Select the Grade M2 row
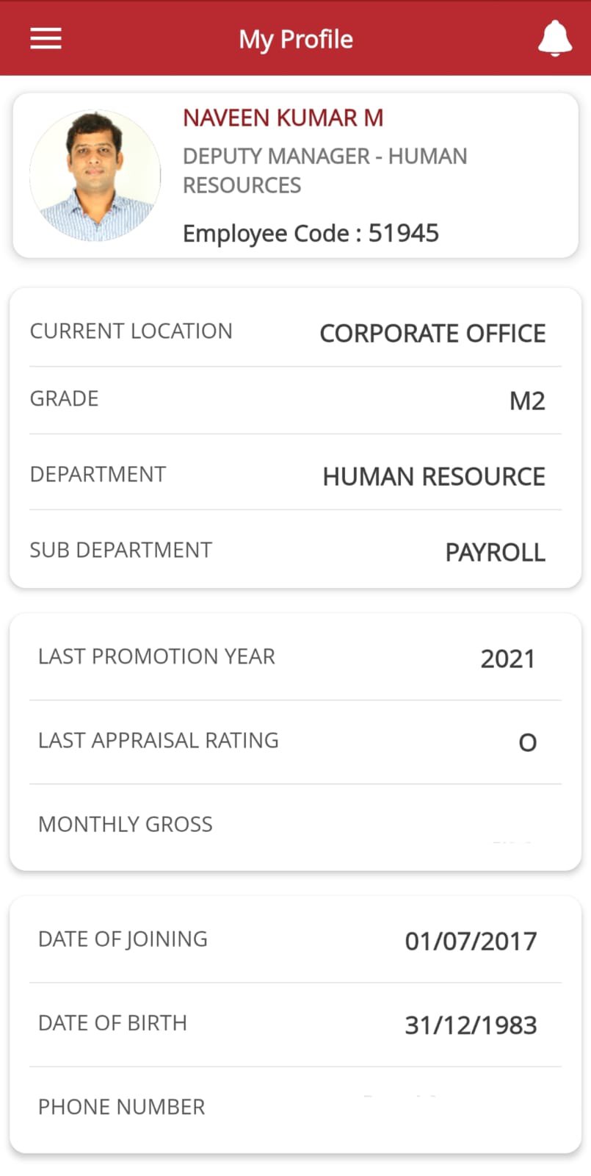This screenshot has height=1176, width=591. (x=295, y=400)
